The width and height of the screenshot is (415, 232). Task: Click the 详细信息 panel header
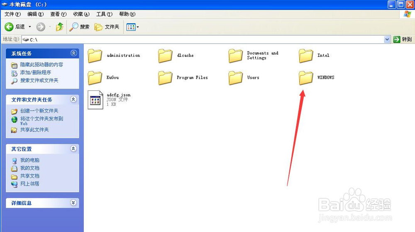click(x=42, y=203)
